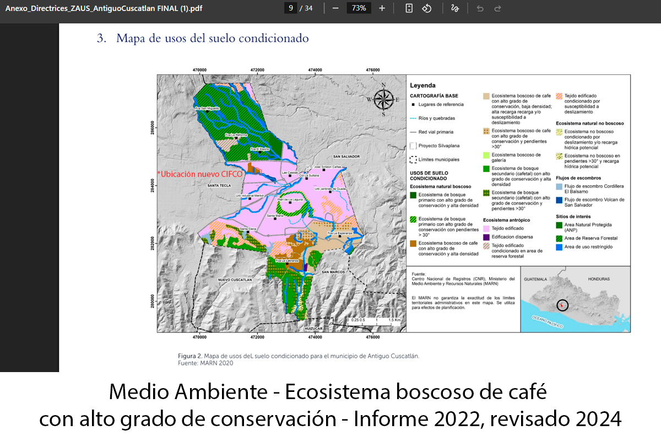The image size is (661, 441).
Task: Click the blue Area de uso restringido swatch
Action: point(559,246)
